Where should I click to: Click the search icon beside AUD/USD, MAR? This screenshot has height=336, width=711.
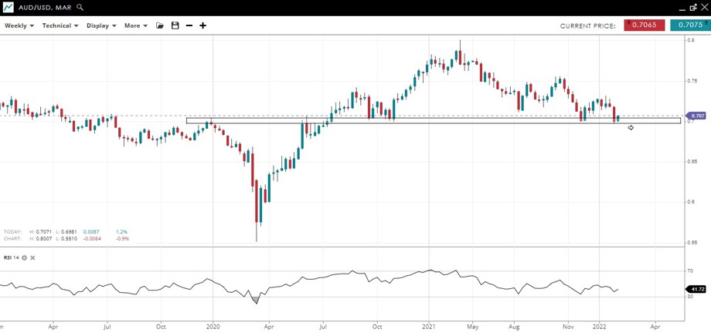pyautogui.click(x=81, y=7)
